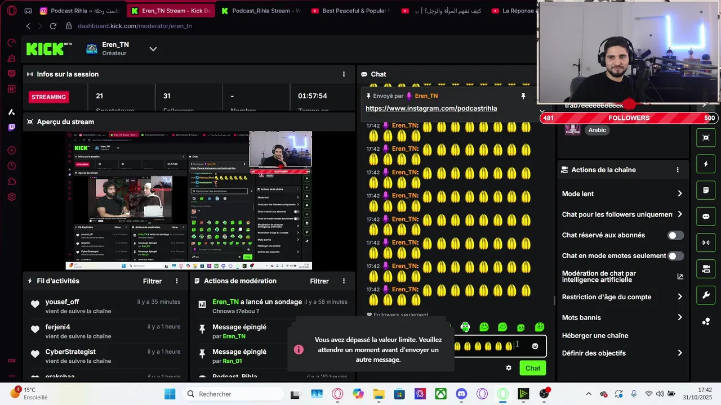The width and height of the screenshot is (721, 405).
Task: Go back in the browser
Action: (28, 26)
